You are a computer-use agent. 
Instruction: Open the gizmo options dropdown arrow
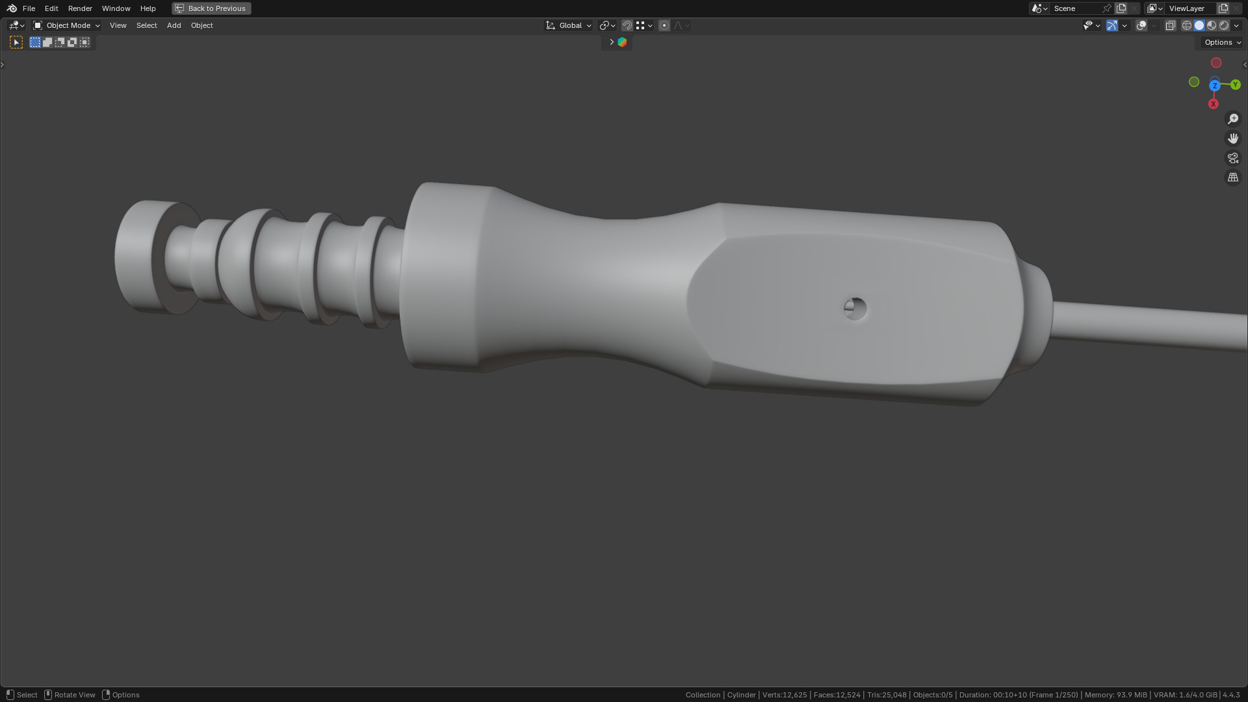click(1124, 25)
